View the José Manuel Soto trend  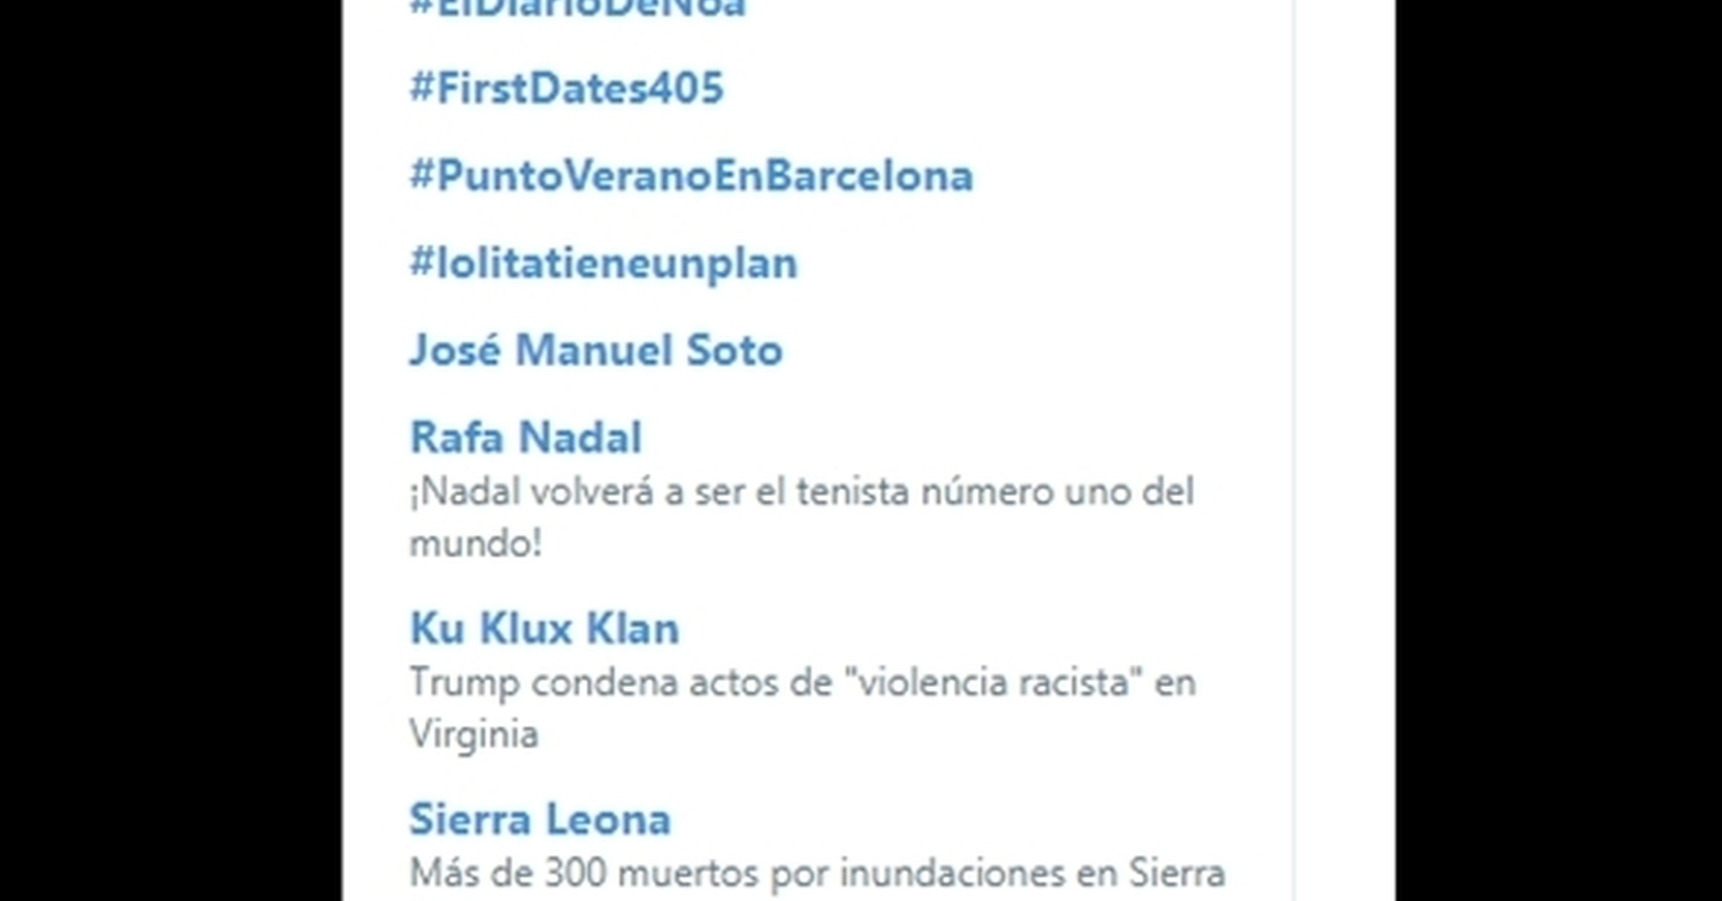(596, 349)
